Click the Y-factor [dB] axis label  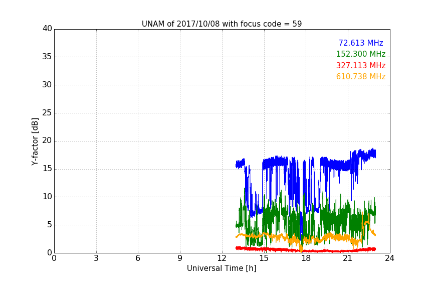pos(35,141)
